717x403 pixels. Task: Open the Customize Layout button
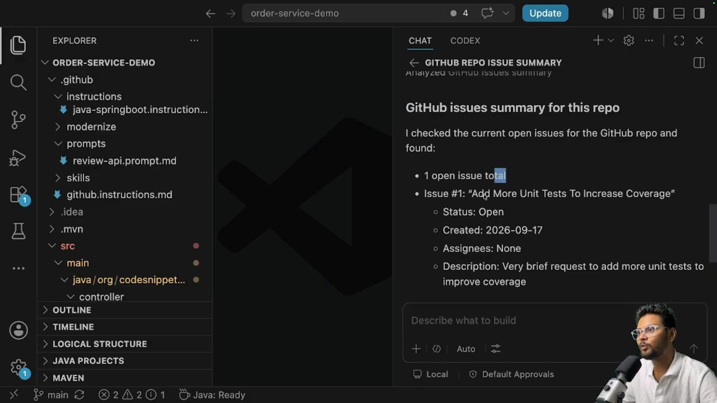(x=639, y=13)
